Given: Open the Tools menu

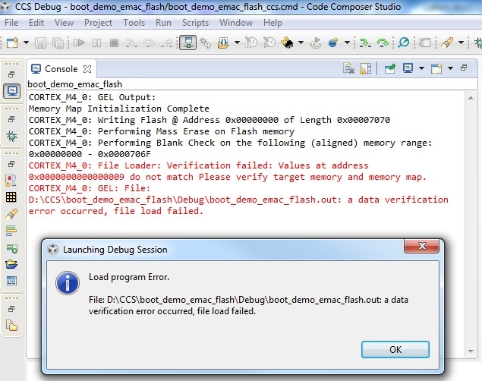Looking at the screenshot, I should (x=134, y=23).
